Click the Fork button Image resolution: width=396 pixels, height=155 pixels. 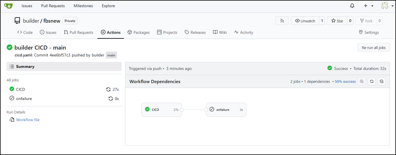(x=366, y=21)
